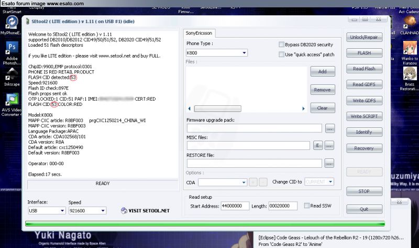Open Inkscape desktop icon
The height and width of the screenshot is (248, 419).
[12, 74]
